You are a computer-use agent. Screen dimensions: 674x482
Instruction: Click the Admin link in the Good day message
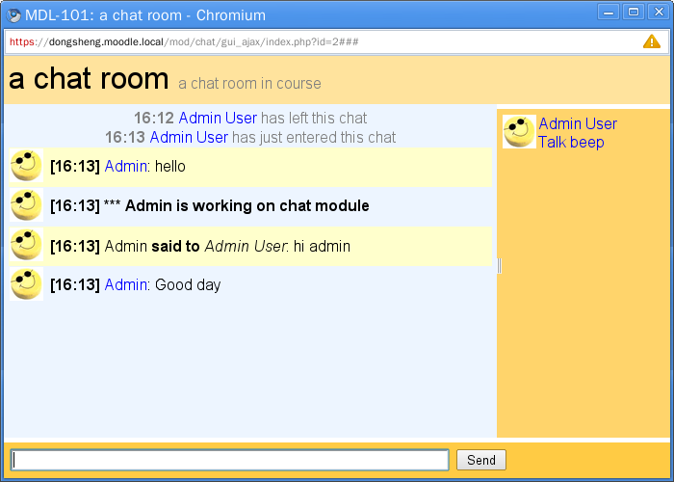coord(125,284)
